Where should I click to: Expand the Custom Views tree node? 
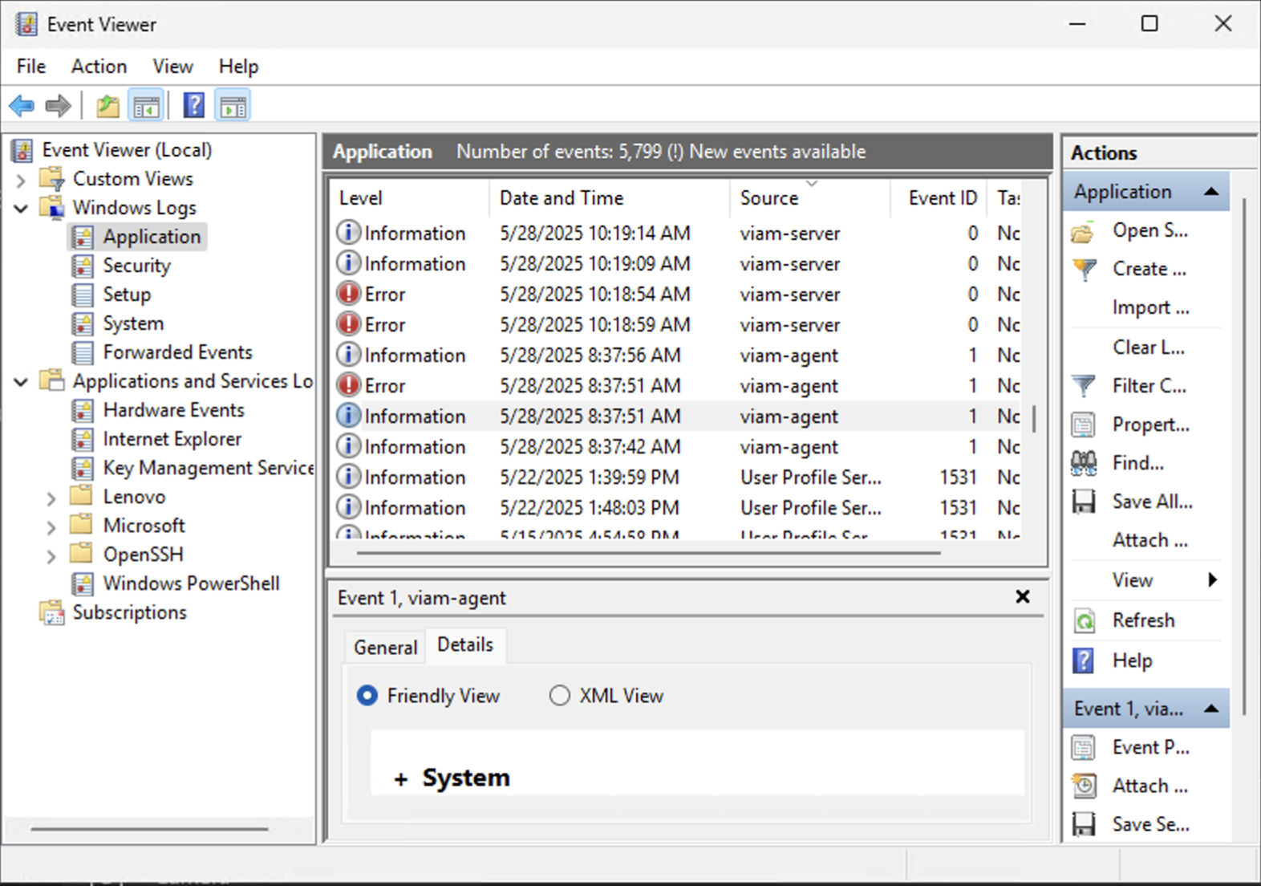click(22, 180)
